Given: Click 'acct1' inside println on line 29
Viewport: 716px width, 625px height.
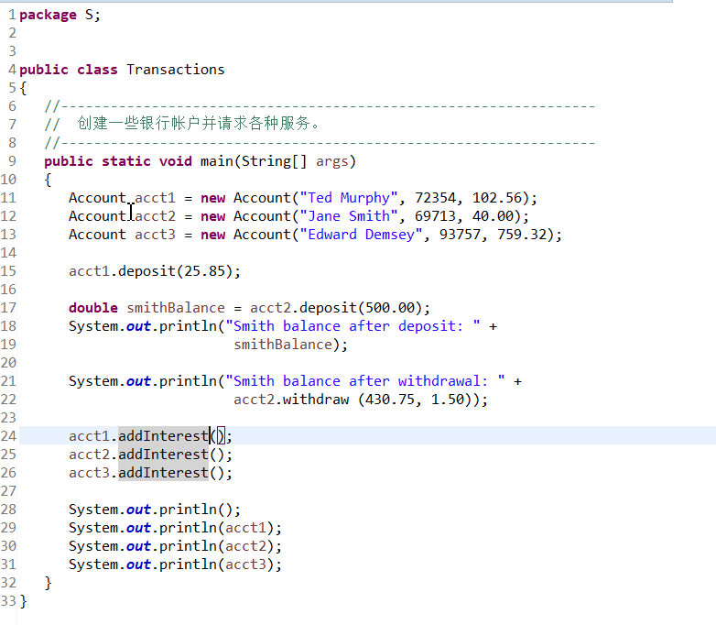Looking at the screenshot, I should coord(245,528).
